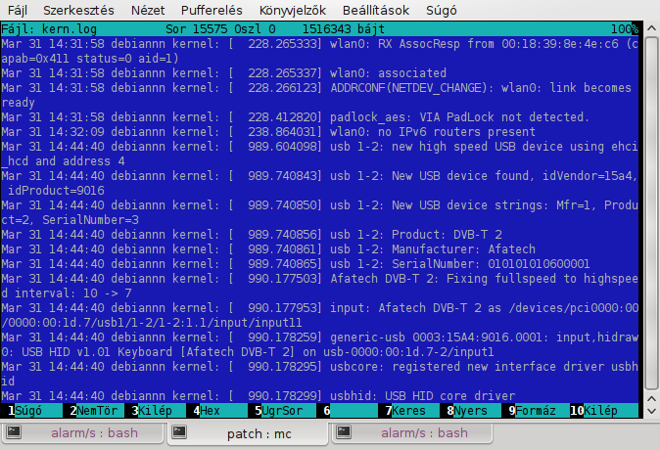Viewport: 660px width, 450px height.
Task: Click terminal icon on first bash tab
Action: [14, 432]
